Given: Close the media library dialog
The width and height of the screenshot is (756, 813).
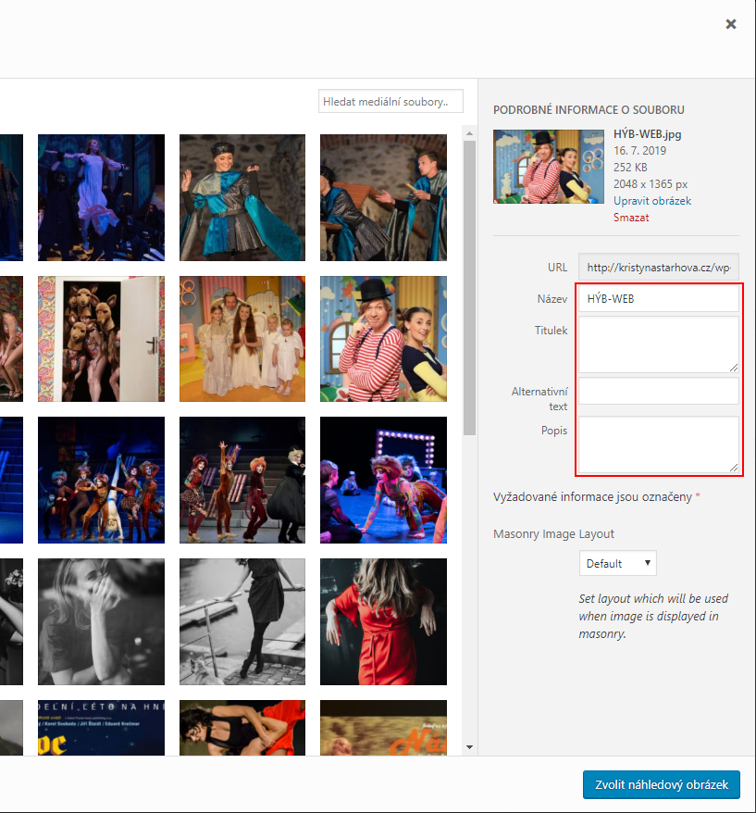Looking at the screenshot, I should pyautogui.click(x=731, y=24).
